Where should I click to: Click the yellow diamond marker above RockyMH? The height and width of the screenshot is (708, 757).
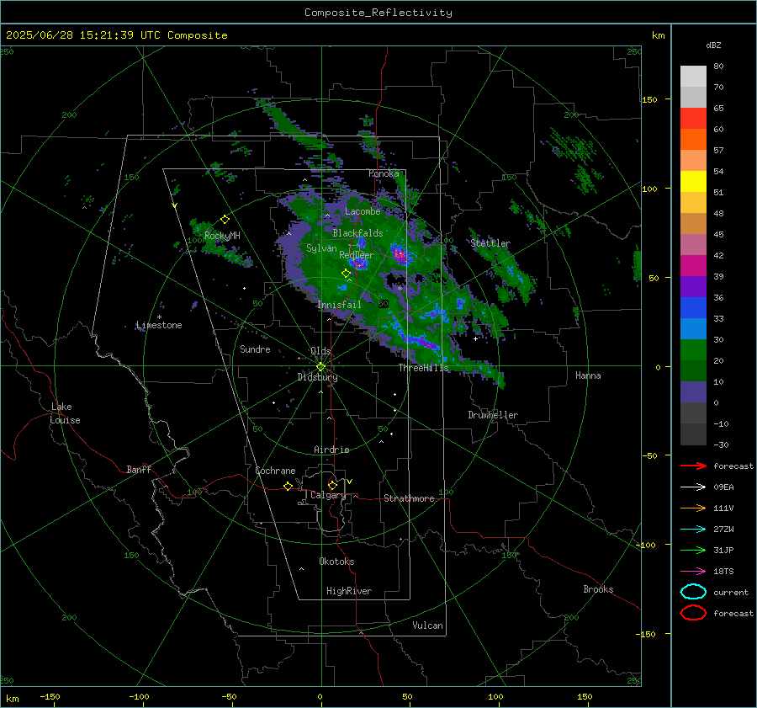[225, 220]
